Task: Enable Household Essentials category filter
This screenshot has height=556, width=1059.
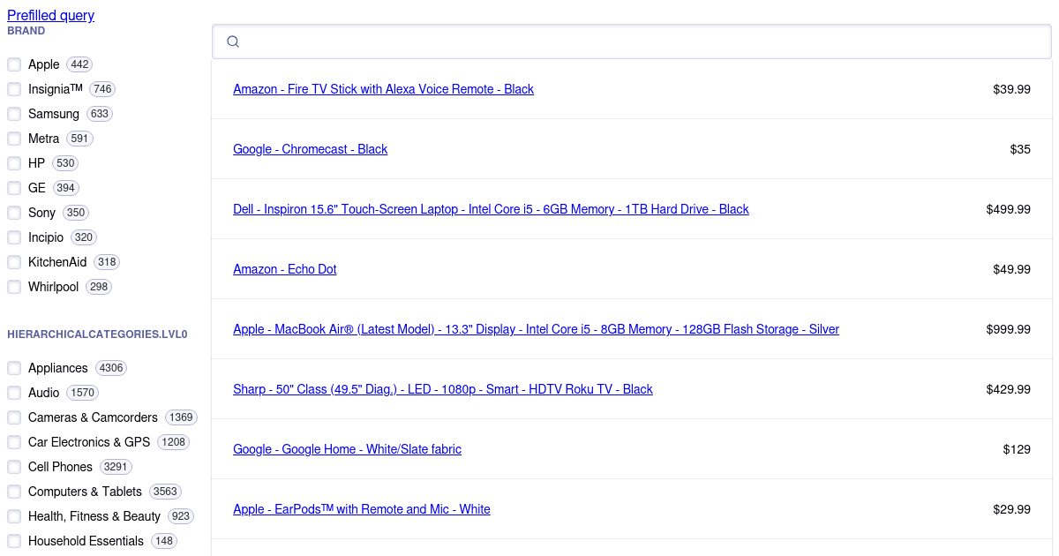Action: click(14, 541)
